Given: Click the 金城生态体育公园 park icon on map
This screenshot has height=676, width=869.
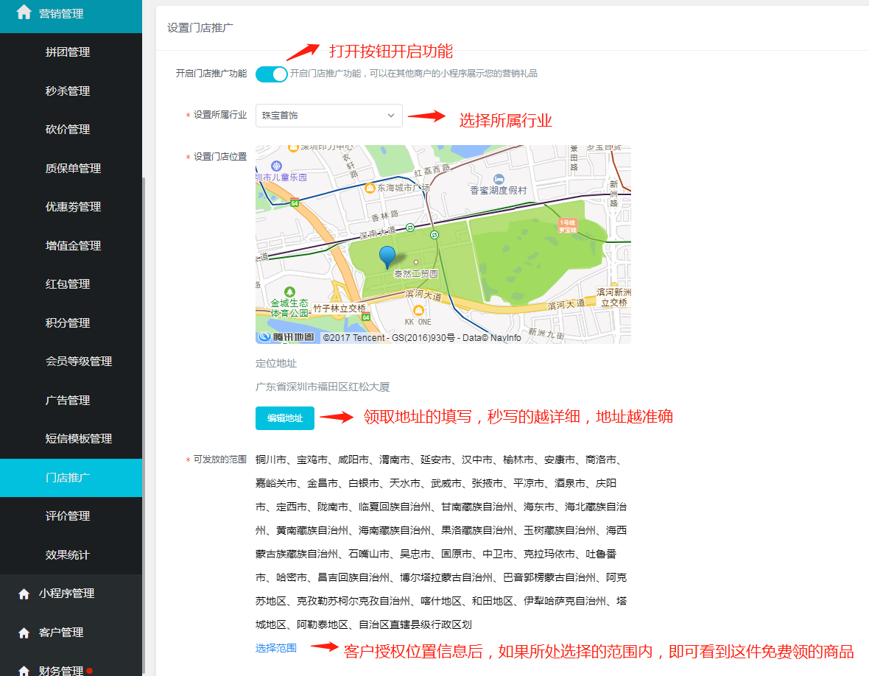Looking at the screenshot, I should [289, 292].
